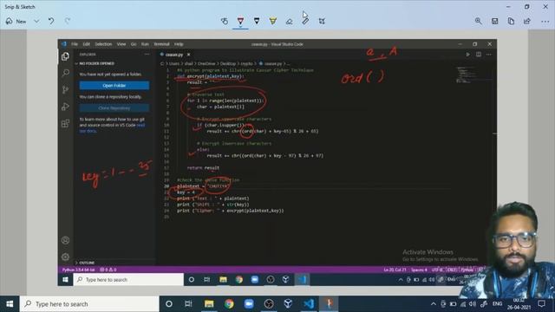Click the Redo arrow in Snip & Sketch
555x312 pixels.
(68, 21)
